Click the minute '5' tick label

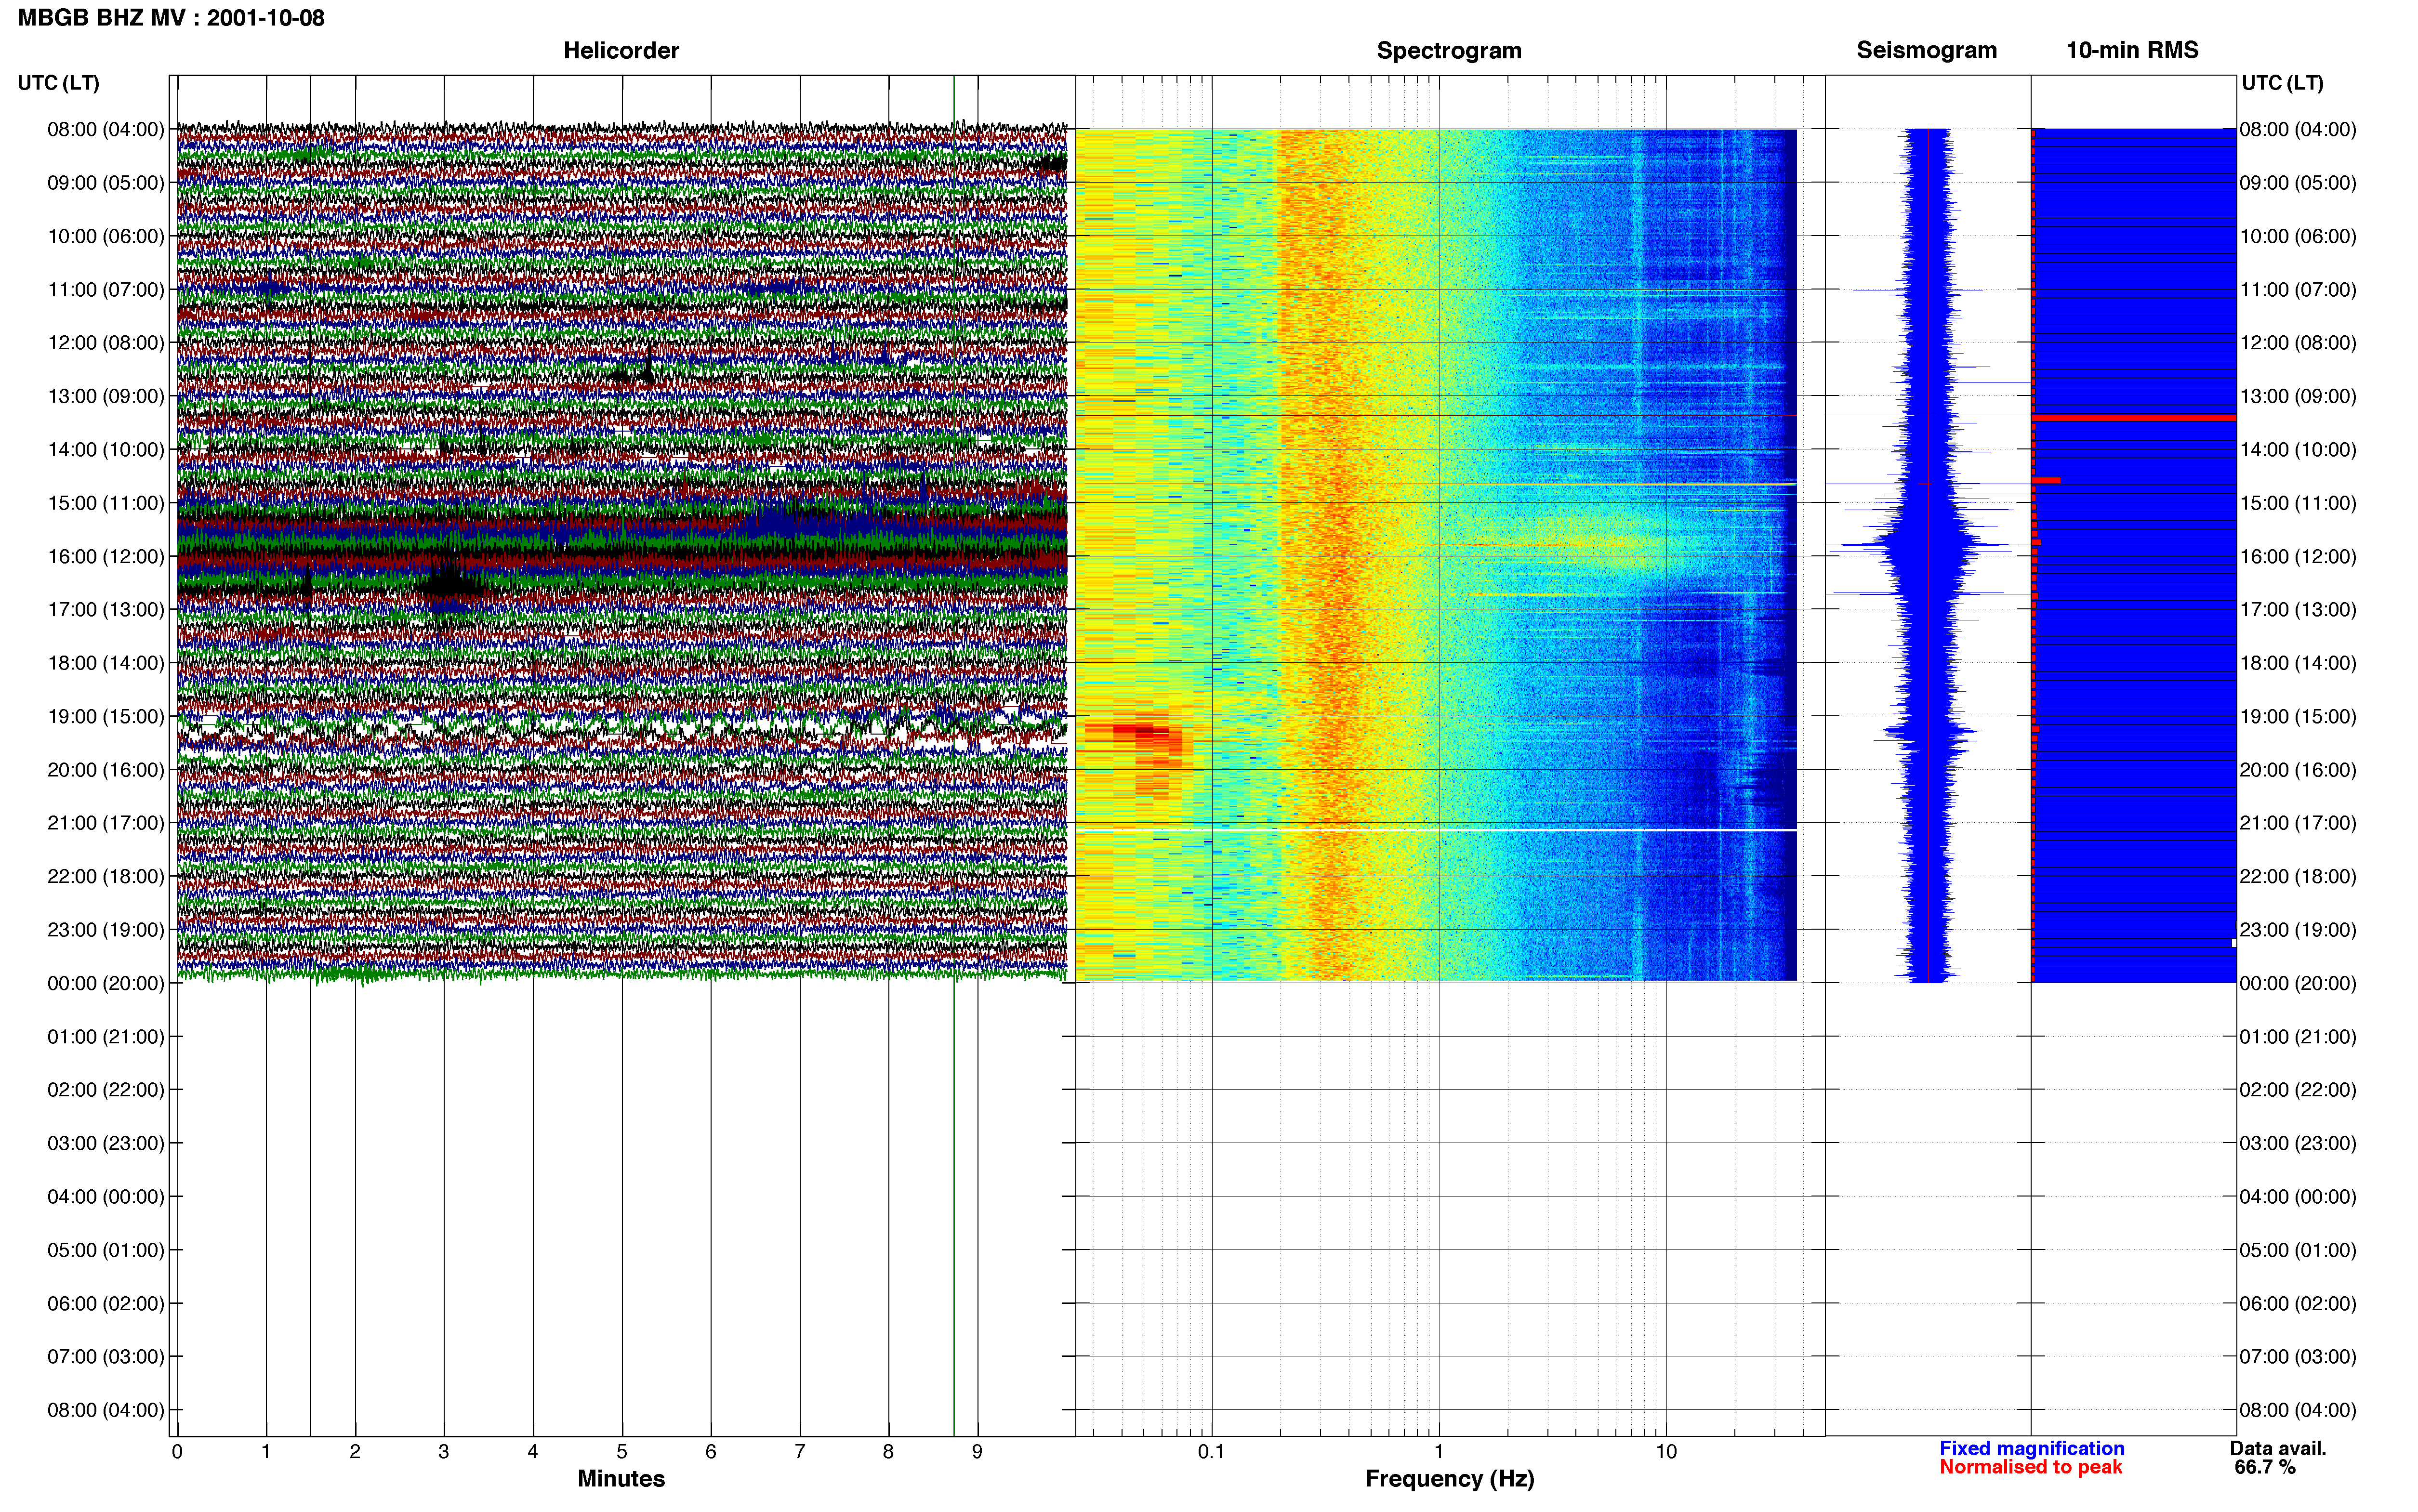(622, 1452)
